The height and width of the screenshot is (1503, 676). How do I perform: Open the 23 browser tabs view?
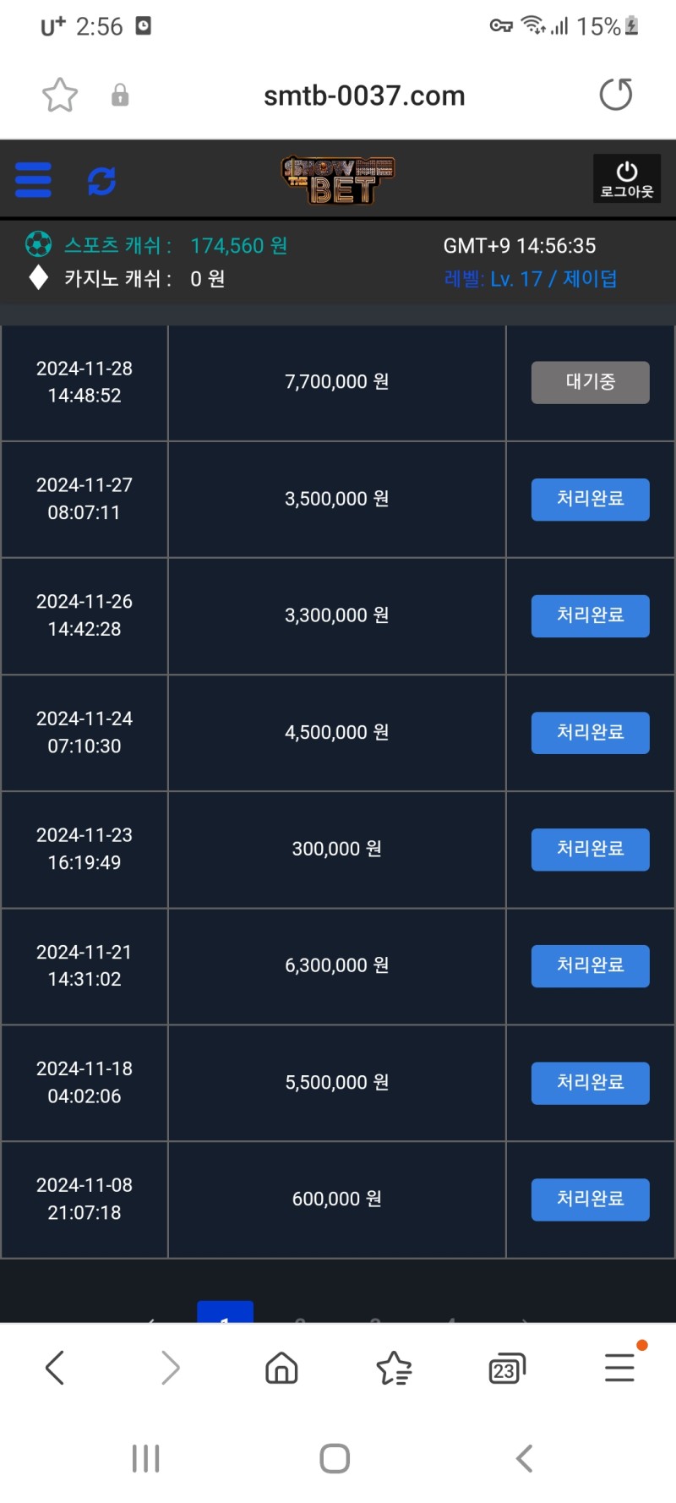coord(506,1367)
